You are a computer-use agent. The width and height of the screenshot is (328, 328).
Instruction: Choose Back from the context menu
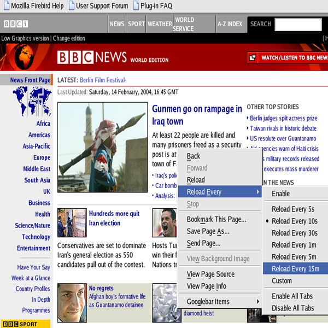point(219,156)
